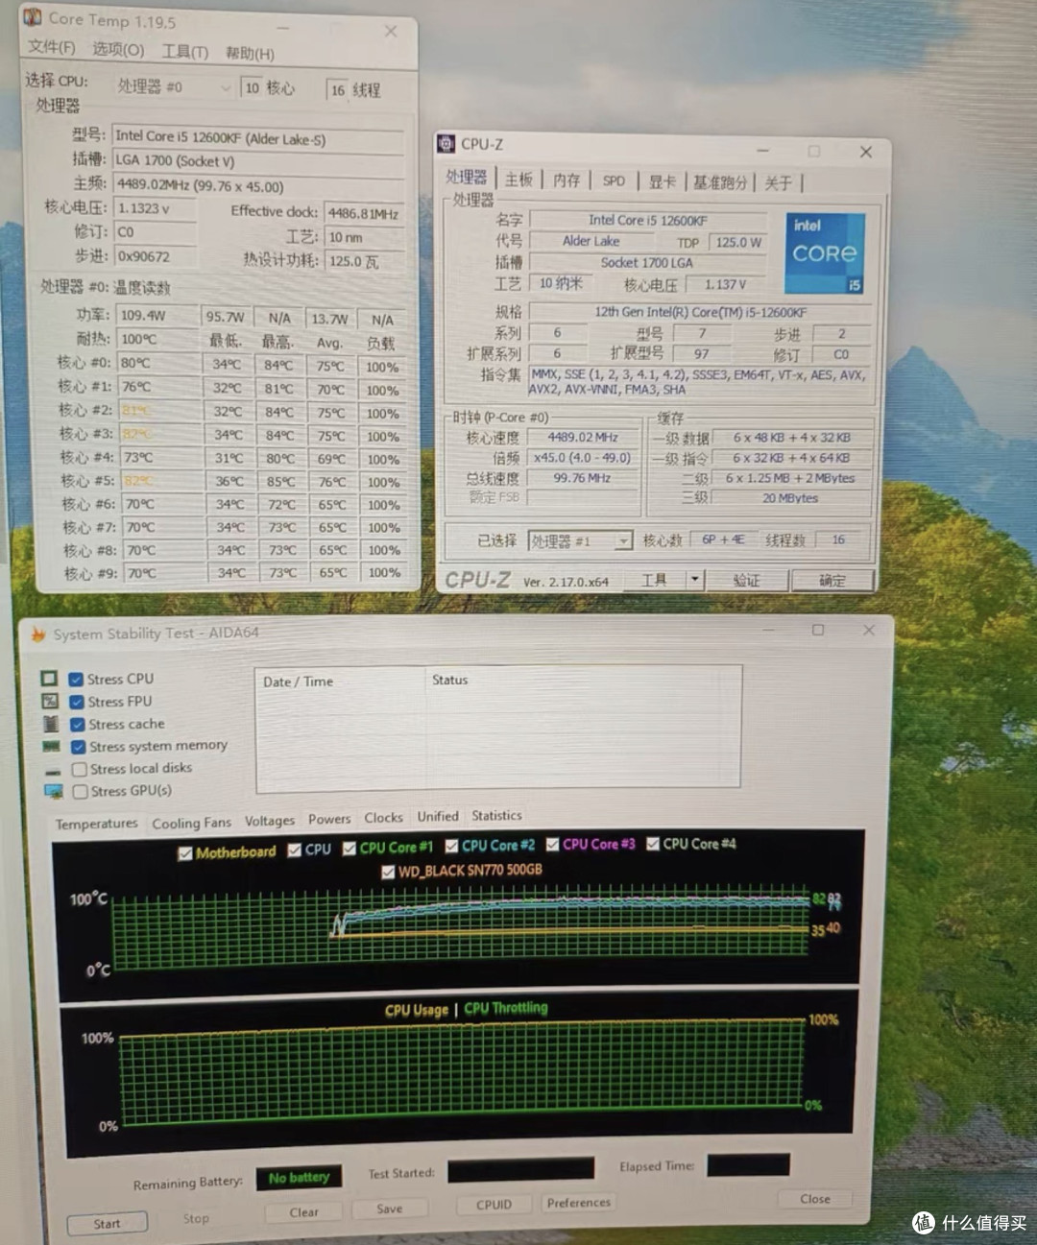Click the Stress system memory icon
This screenshot has width=1037, height=1245.
[51, 746]
